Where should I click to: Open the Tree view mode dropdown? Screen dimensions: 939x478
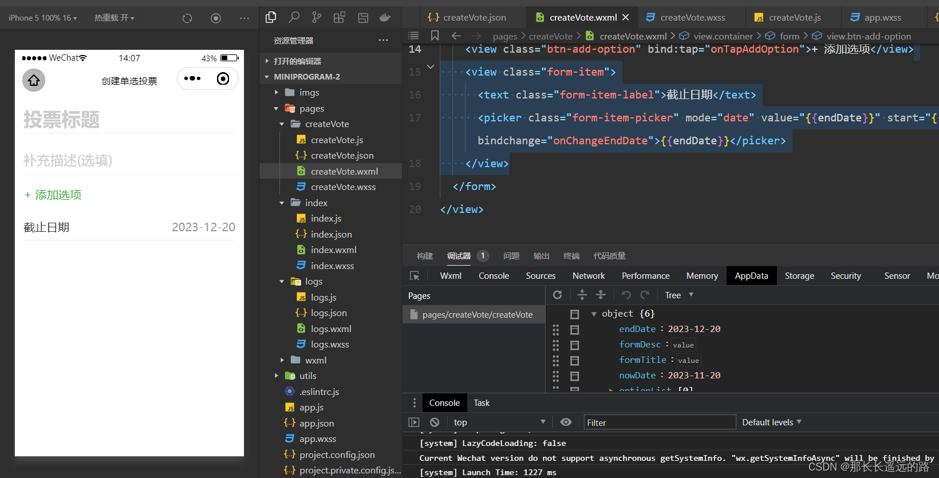pos(679,295)
